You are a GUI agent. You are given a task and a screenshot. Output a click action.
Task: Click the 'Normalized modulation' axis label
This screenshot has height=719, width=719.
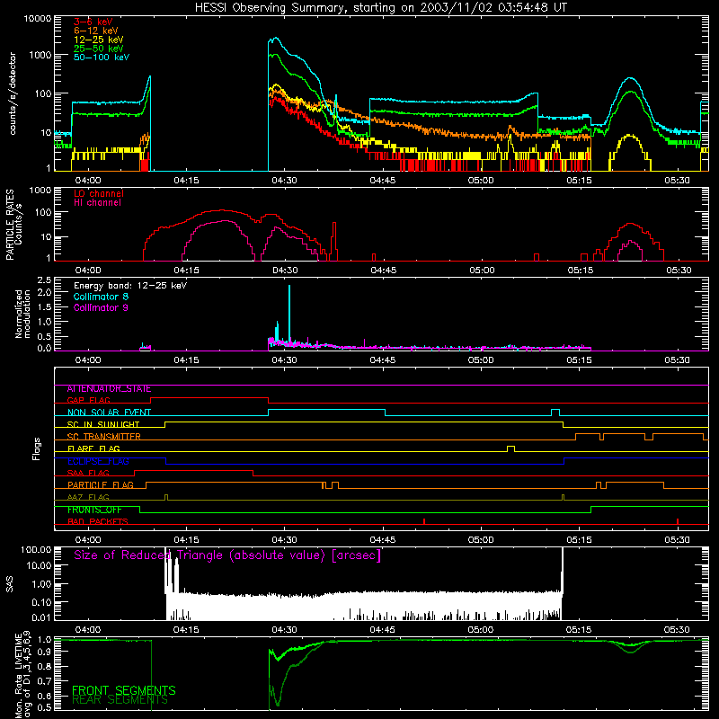(x=22, y=314)
